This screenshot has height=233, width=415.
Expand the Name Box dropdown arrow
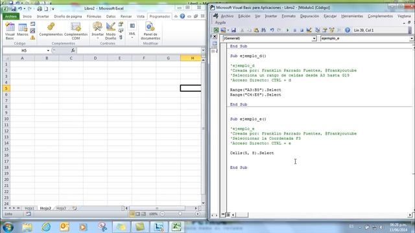point(48,50)
